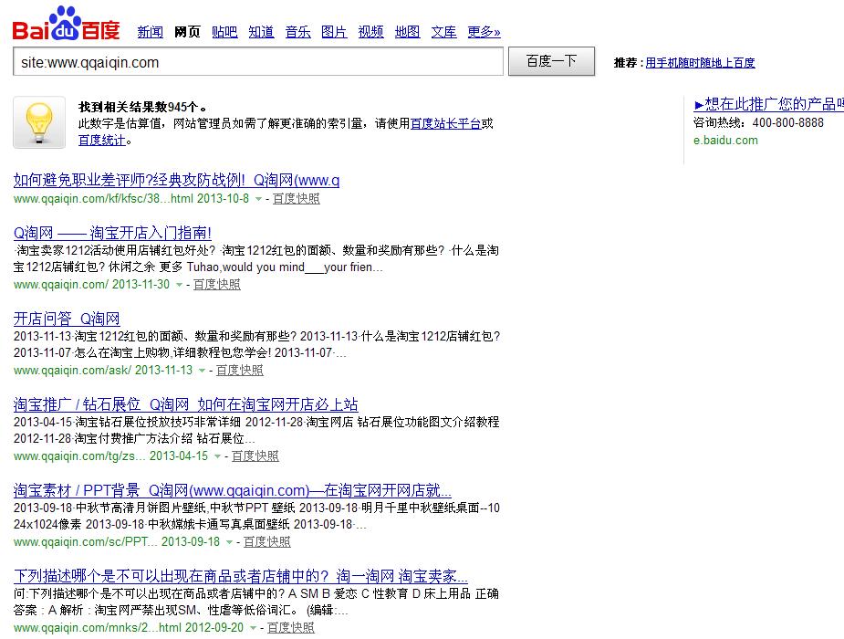This screenshot has width=844, height=639.
Task: Open the 百度站长平台 link
Action: point(445,124)
